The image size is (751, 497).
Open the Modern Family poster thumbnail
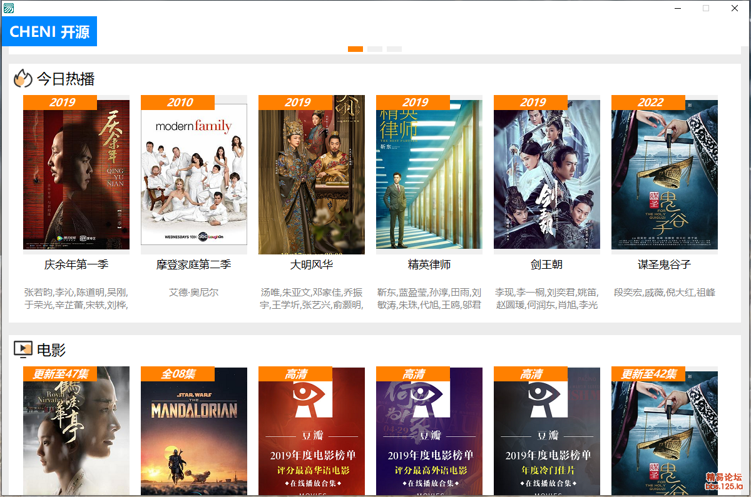click(x=194, y=174)
